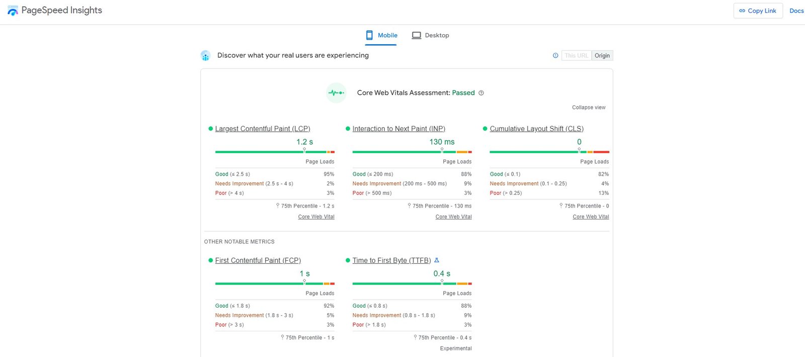Screen dimensions: 805x357
Task: Click the experimental flask icon next to TTFB
Action: (437, 260)
